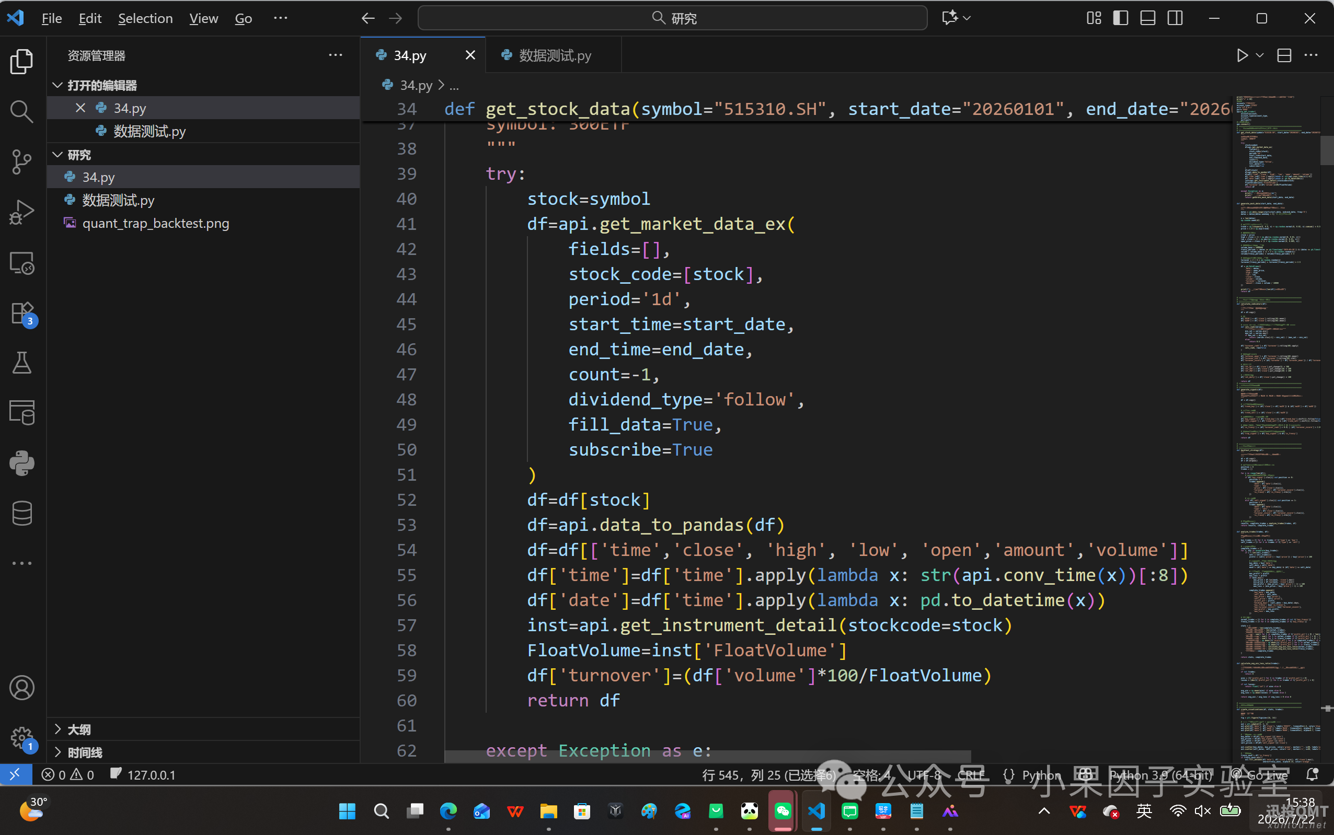Viewport: 1334px width, 835px height.
Task: Open the Testing flask view
Action: (21, 363)
